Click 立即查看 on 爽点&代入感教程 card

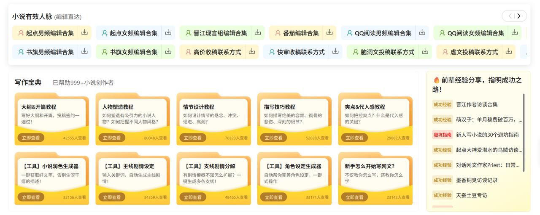coord(355,138)
